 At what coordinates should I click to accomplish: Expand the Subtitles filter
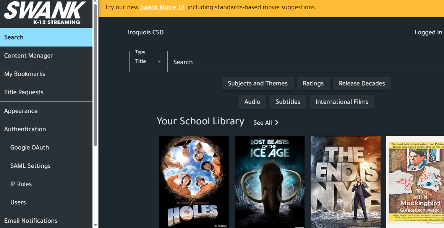point(288,102)
